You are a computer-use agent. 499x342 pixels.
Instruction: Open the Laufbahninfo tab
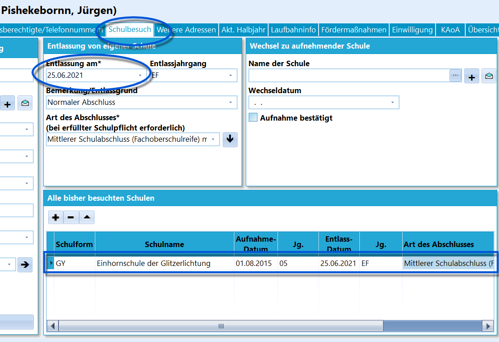coord(293,30)
